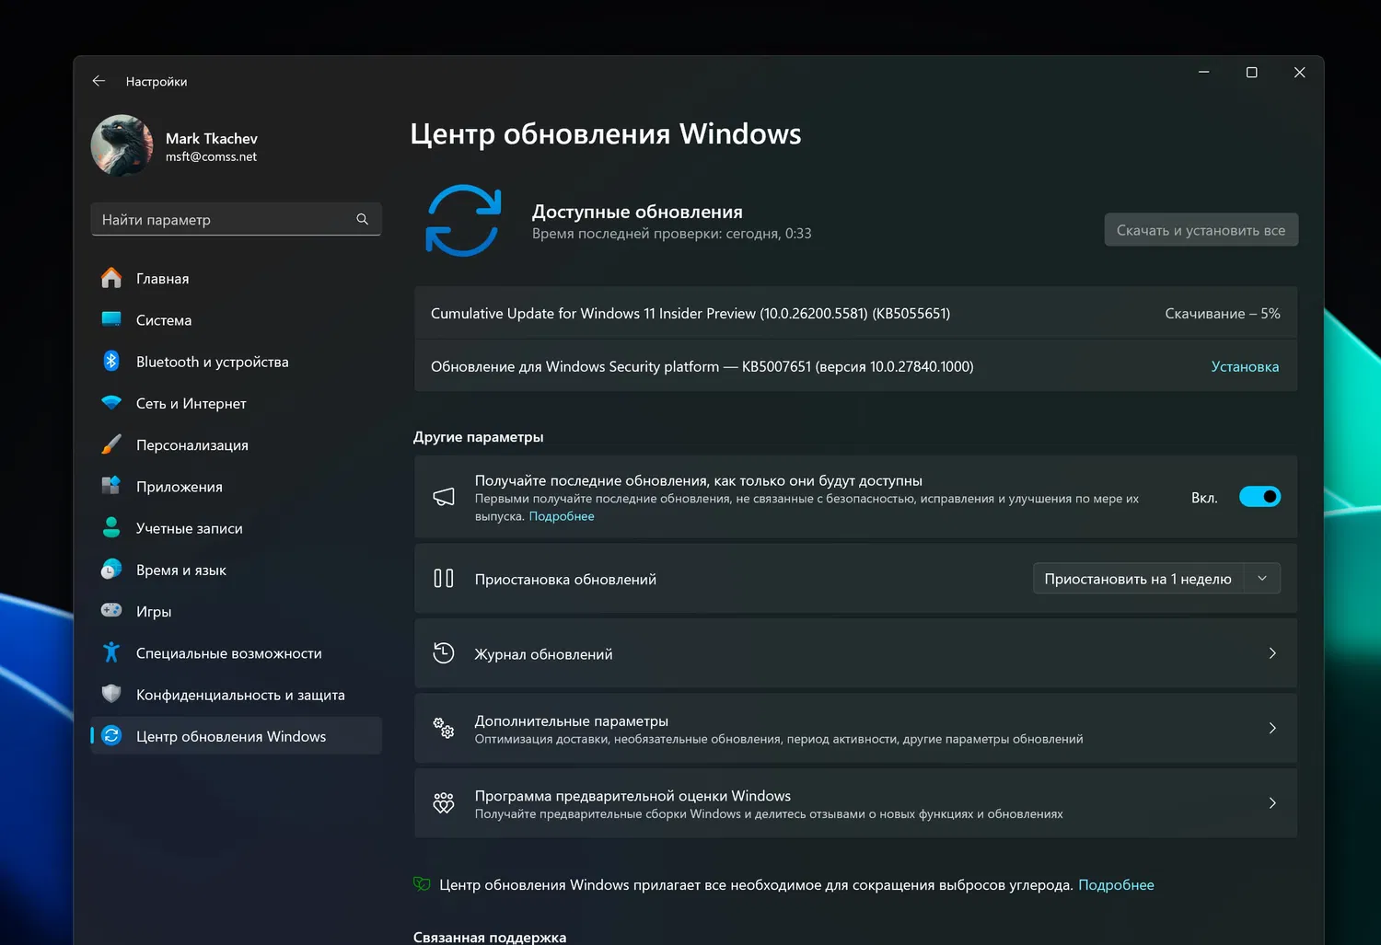Minimize the Настройки window

click(1203, 73)
